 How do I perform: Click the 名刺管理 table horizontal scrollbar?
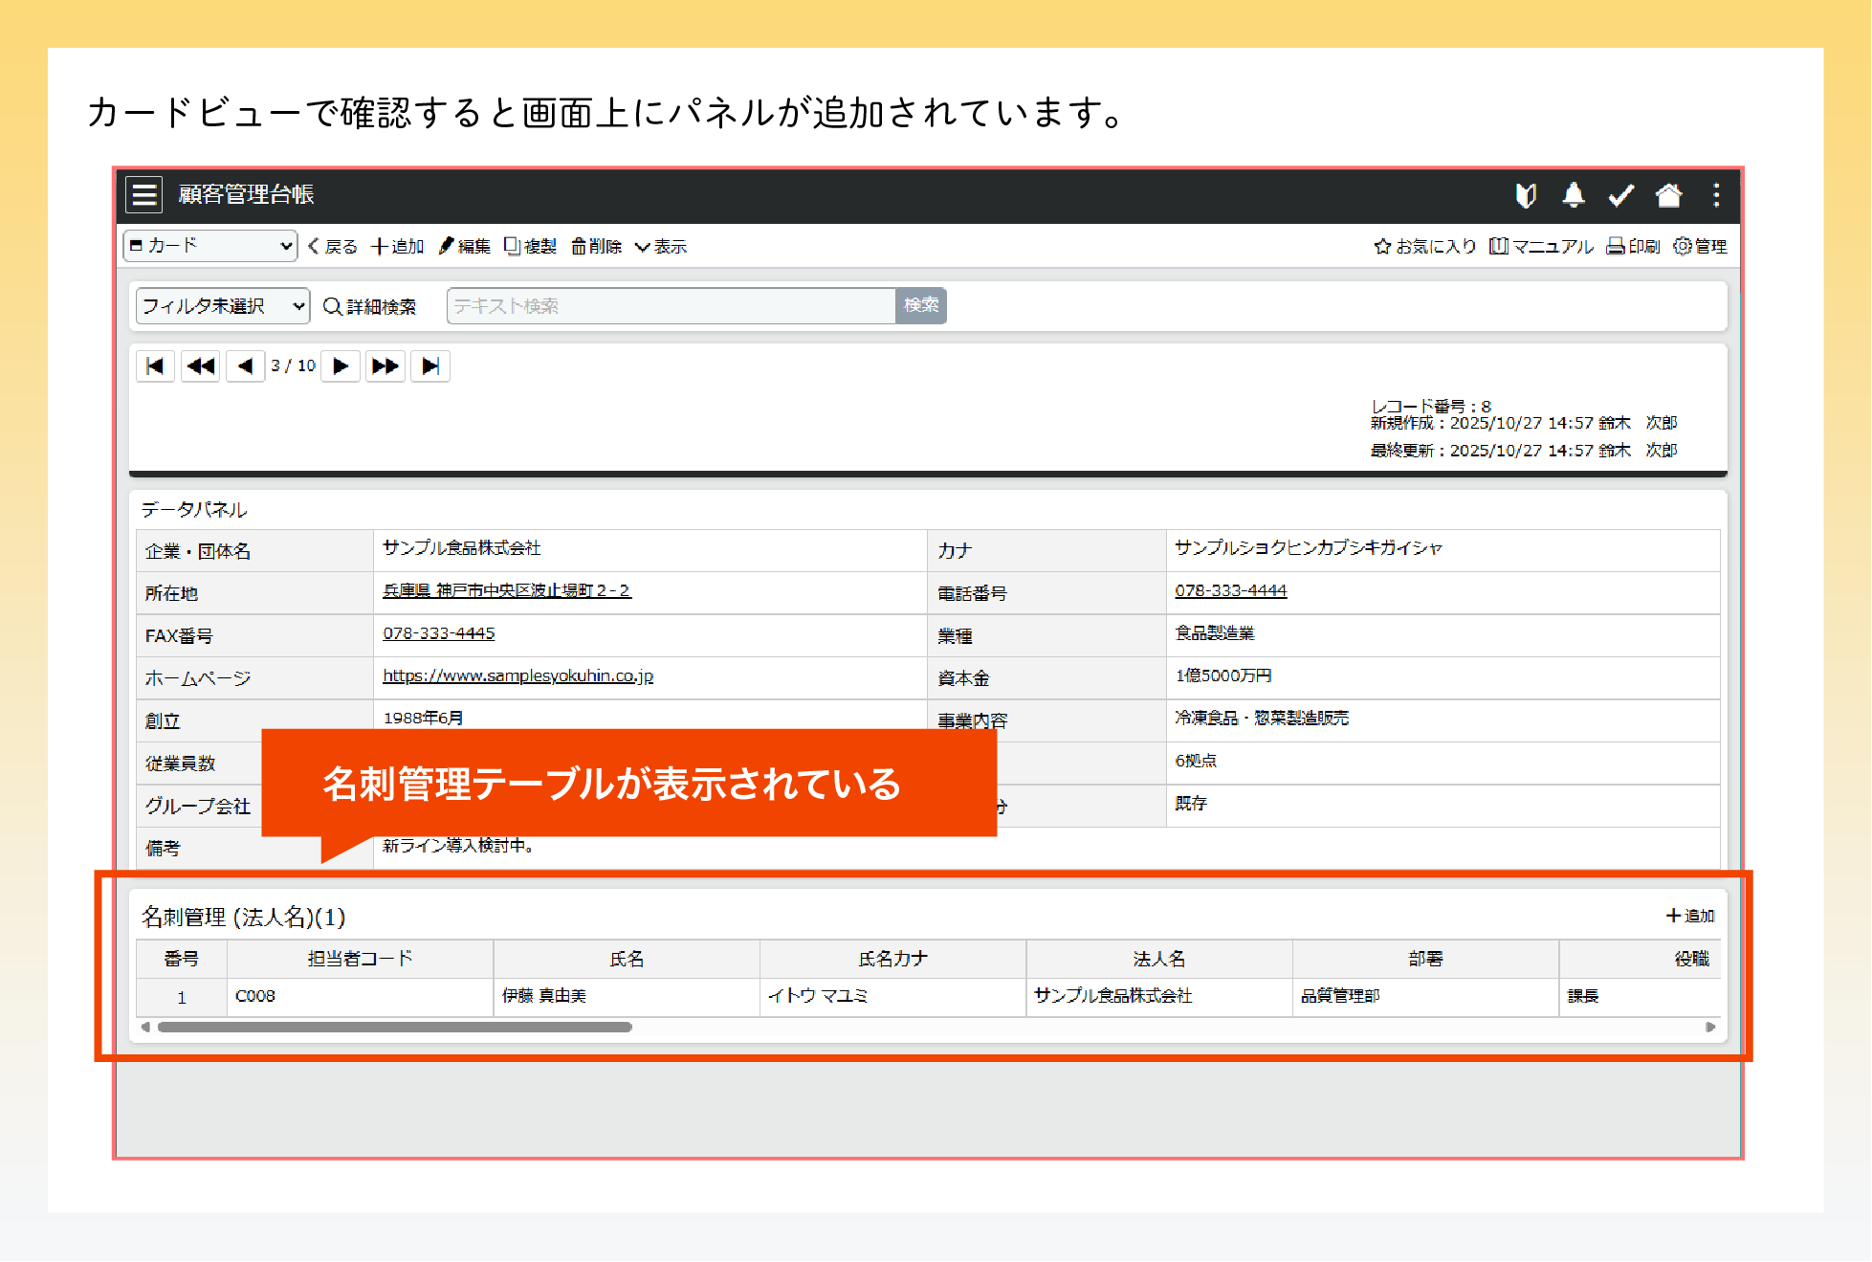[394, 1028]
